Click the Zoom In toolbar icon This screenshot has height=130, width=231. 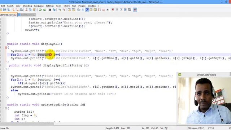tap(60, 10)
